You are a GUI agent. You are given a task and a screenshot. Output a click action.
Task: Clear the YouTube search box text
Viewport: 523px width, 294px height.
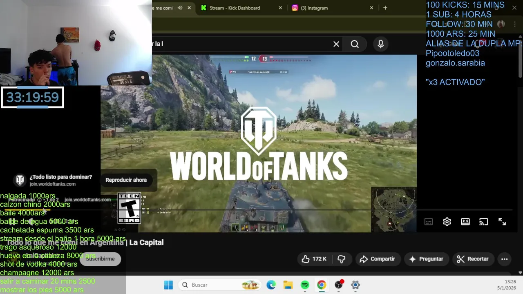pyautogui.click(x=336, y=44)
